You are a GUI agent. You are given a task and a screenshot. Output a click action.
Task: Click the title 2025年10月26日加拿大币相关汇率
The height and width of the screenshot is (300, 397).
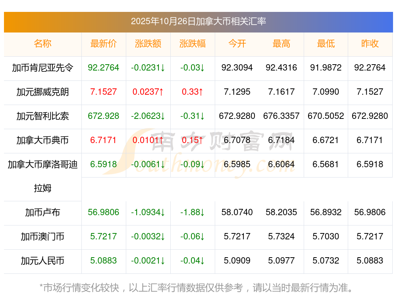point(198,21)
